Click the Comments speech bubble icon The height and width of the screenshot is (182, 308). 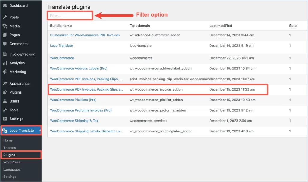tap(5, 44)
